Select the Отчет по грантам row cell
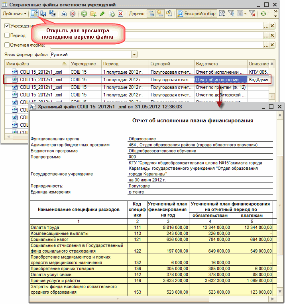The image size is (285, 304). pyautogui.click(x=220, y=87)
